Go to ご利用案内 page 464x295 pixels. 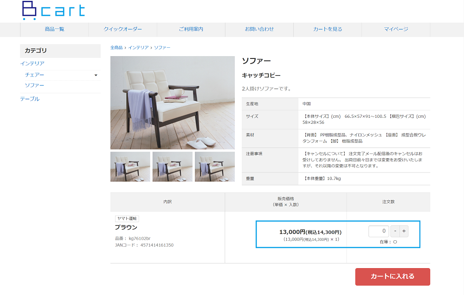click(191, 29)
